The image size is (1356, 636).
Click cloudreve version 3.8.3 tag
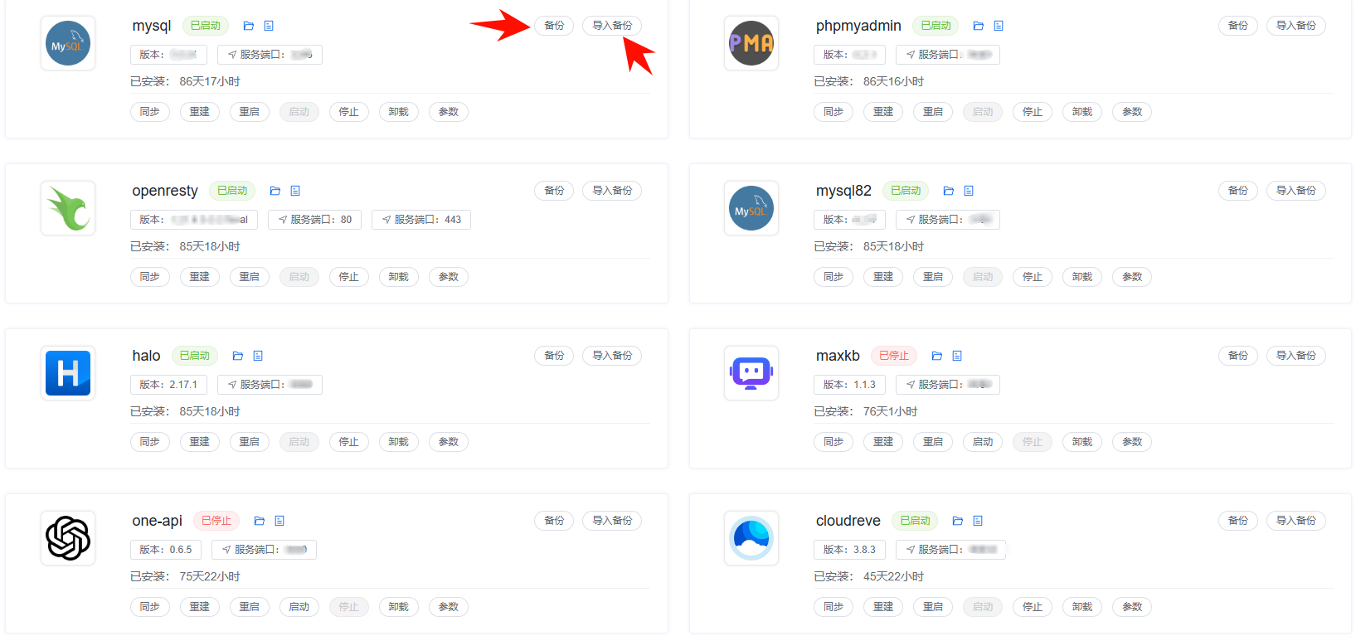(x=849, y=550)
